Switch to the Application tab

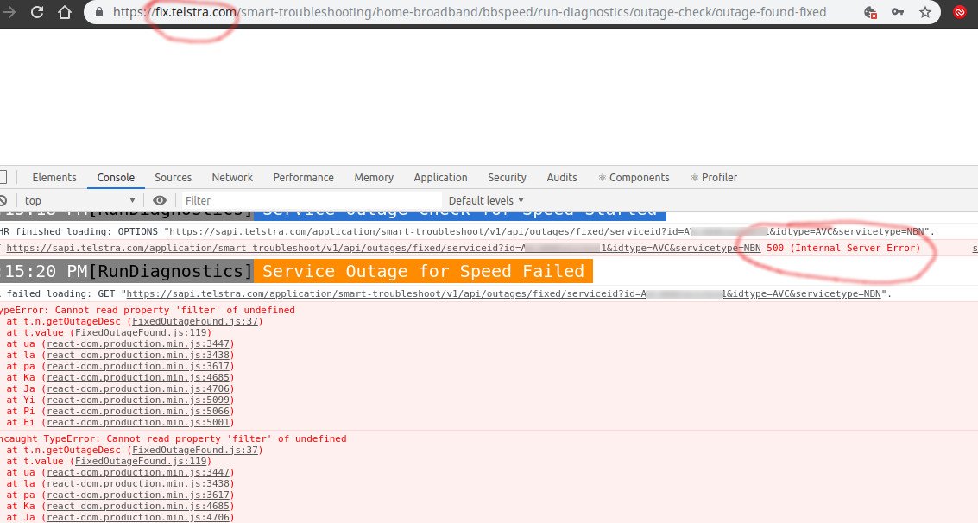440,177
